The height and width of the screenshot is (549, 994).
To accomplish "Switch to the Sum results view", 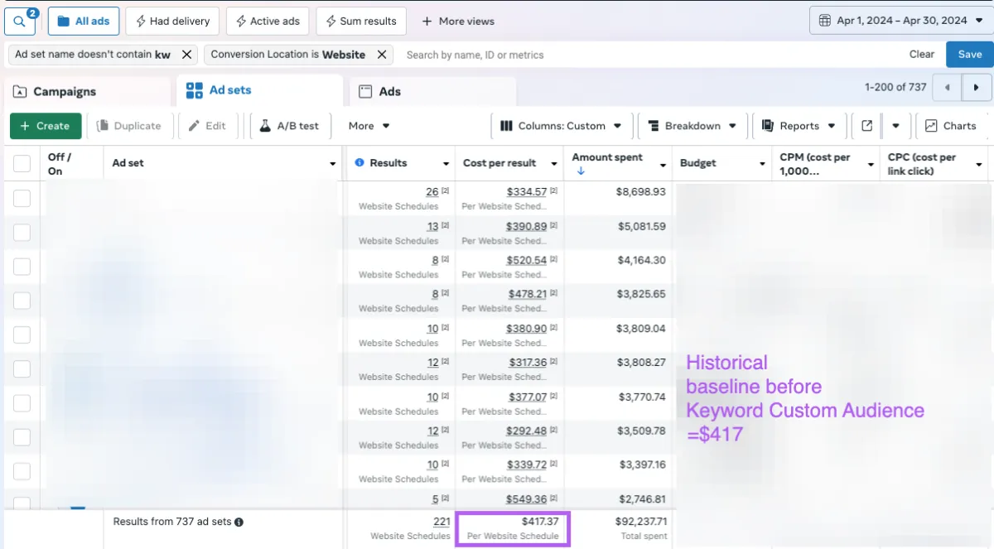I will [361, 21].
